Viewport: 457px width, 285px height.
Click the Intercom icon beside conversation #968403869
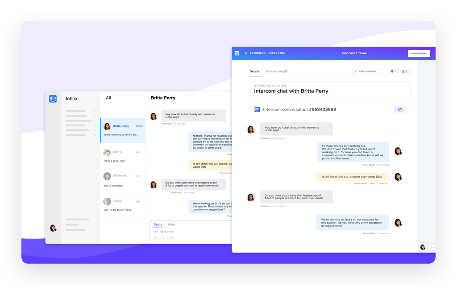coord(257,109)
